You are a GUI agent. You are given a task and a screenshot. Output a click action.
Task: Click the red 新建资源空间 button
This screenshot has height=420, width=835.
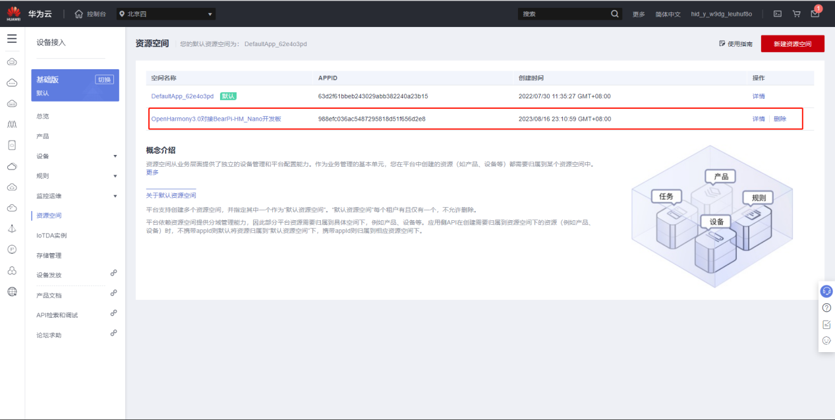click(792, 44)
